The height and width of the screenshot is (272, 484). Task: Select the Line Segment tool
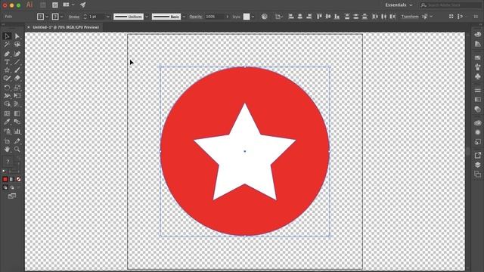click(17, 62)
